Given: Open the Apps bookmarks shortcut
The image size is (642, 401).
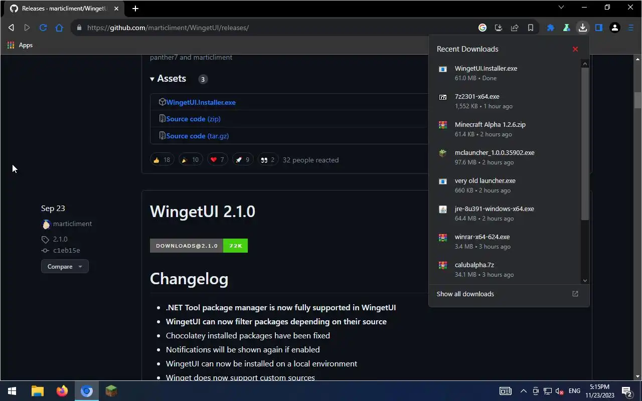Looking at the screenshot, I should (20, 45).
